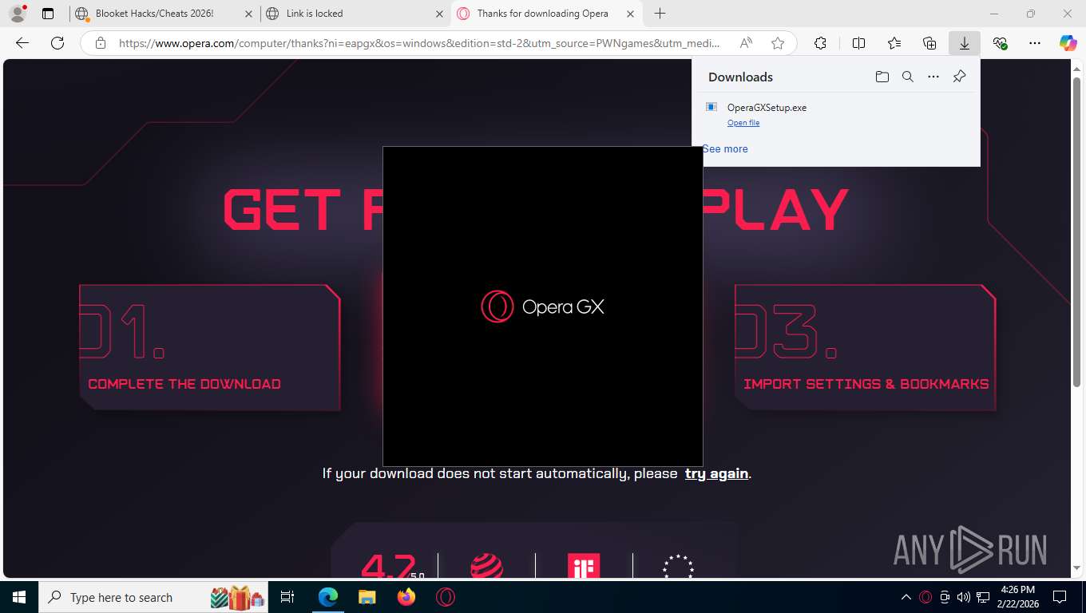Open Microsoft Edge from taskbar

[327, 597]
